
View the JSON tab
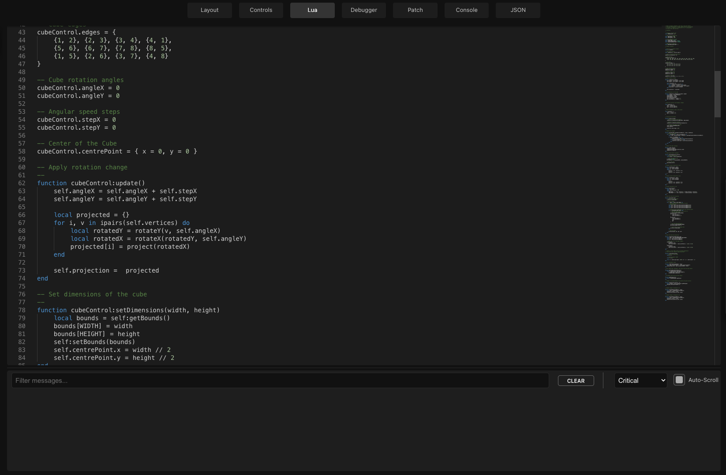tap(517, 10)
